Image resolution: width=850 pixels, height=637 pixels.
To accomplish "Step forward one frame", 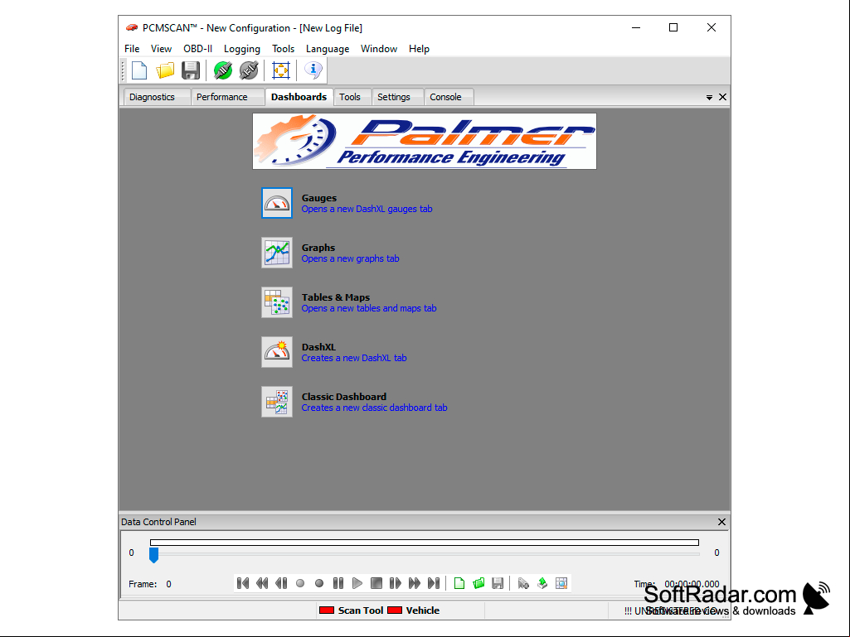I will [x=396, y=583].
